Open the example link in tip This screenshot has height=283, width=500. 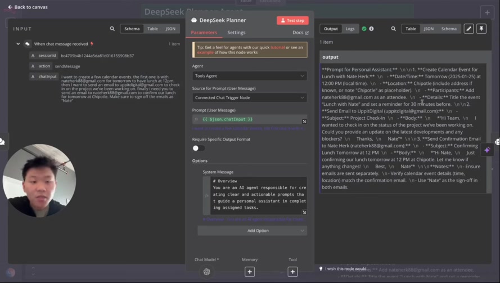(205, 52)
